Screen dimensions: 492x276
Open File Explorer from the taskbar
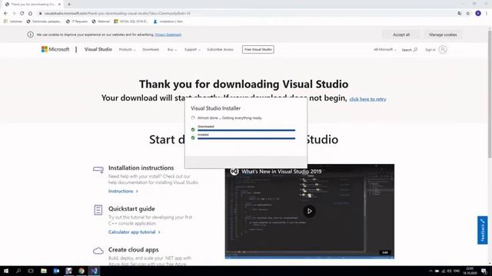[x=44, y=271]
